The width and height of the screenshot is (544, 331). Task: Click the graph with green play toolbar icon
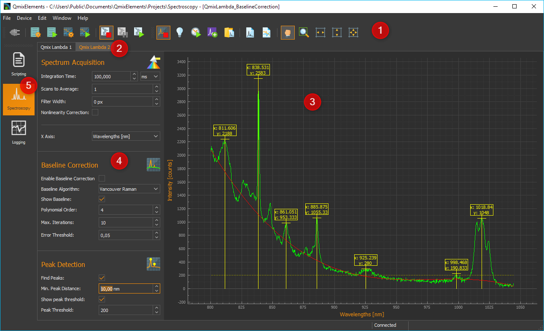tap(85, 32)
